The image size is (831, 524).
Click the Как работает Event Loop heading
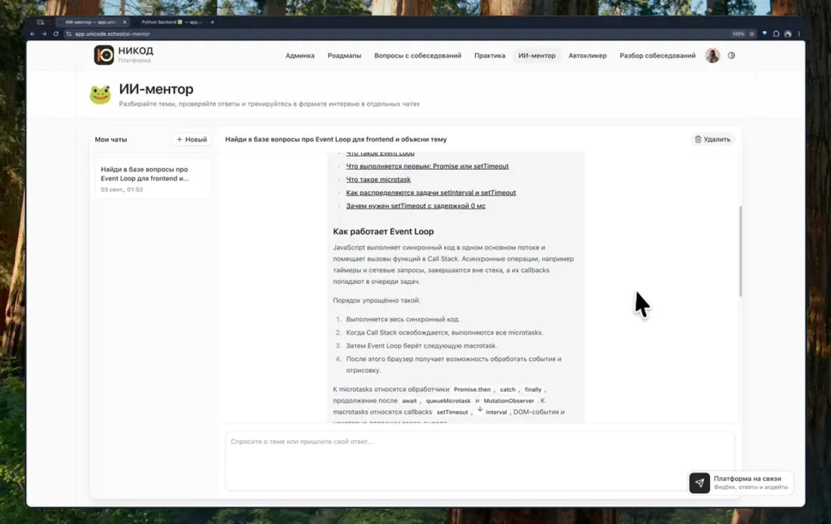(x=383, y=232)
